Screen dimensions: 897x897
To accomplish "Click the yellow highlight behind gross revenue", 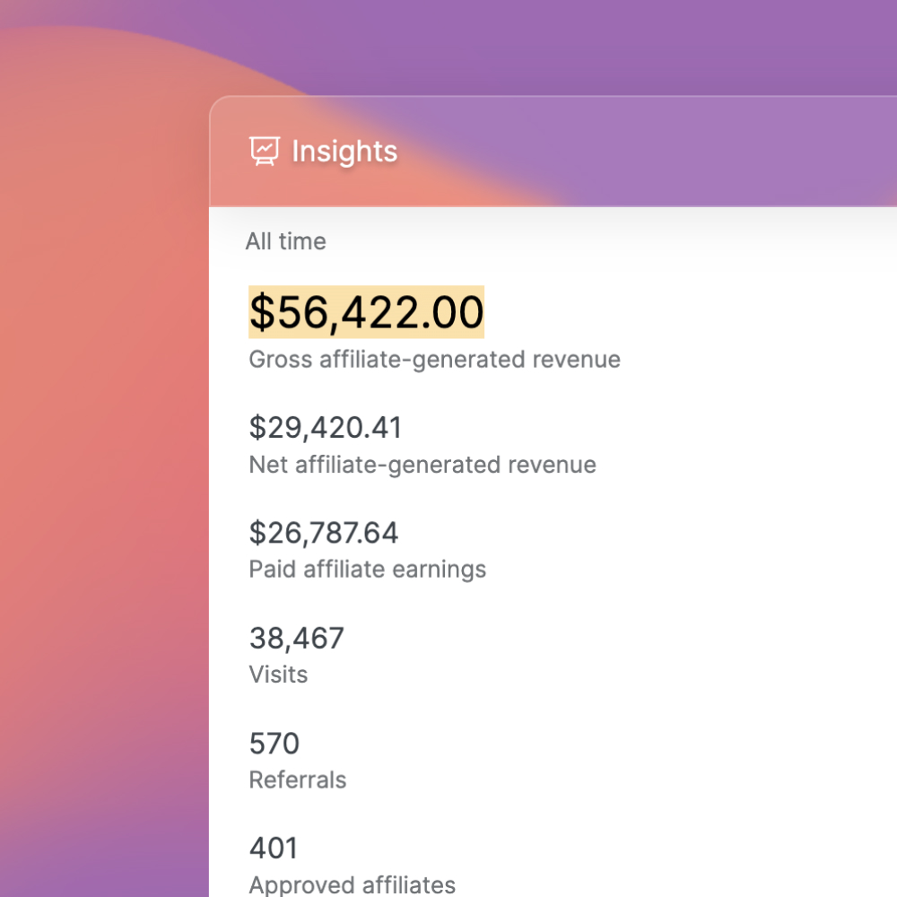I will [366, 312].
